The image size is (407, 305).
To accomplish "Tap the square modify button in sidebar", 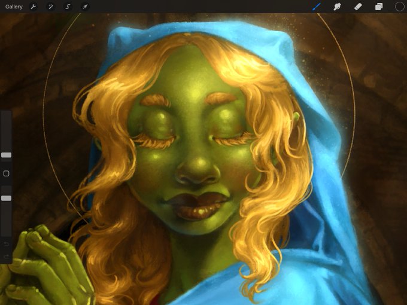I will 6,173.
